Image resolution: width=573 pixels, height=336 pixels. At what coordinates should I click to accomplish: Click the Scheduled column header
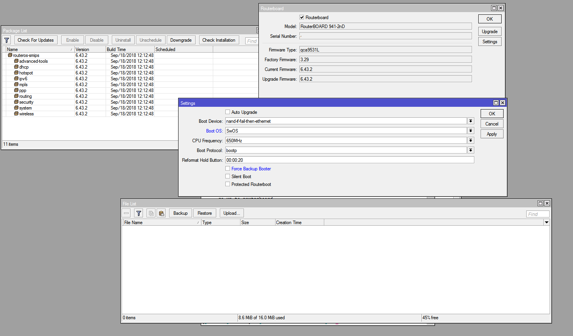tap(184, 50)
